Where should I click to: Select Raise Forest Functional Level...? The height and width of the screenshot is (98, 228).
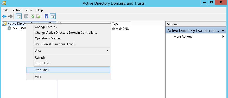coord(68,44)
